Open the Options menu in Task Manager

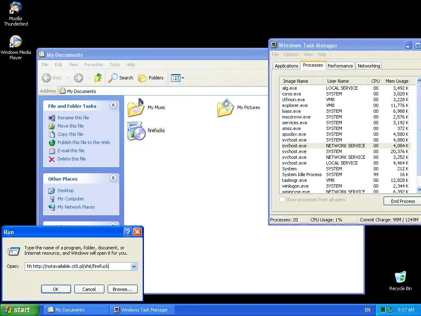click(291, 55)
